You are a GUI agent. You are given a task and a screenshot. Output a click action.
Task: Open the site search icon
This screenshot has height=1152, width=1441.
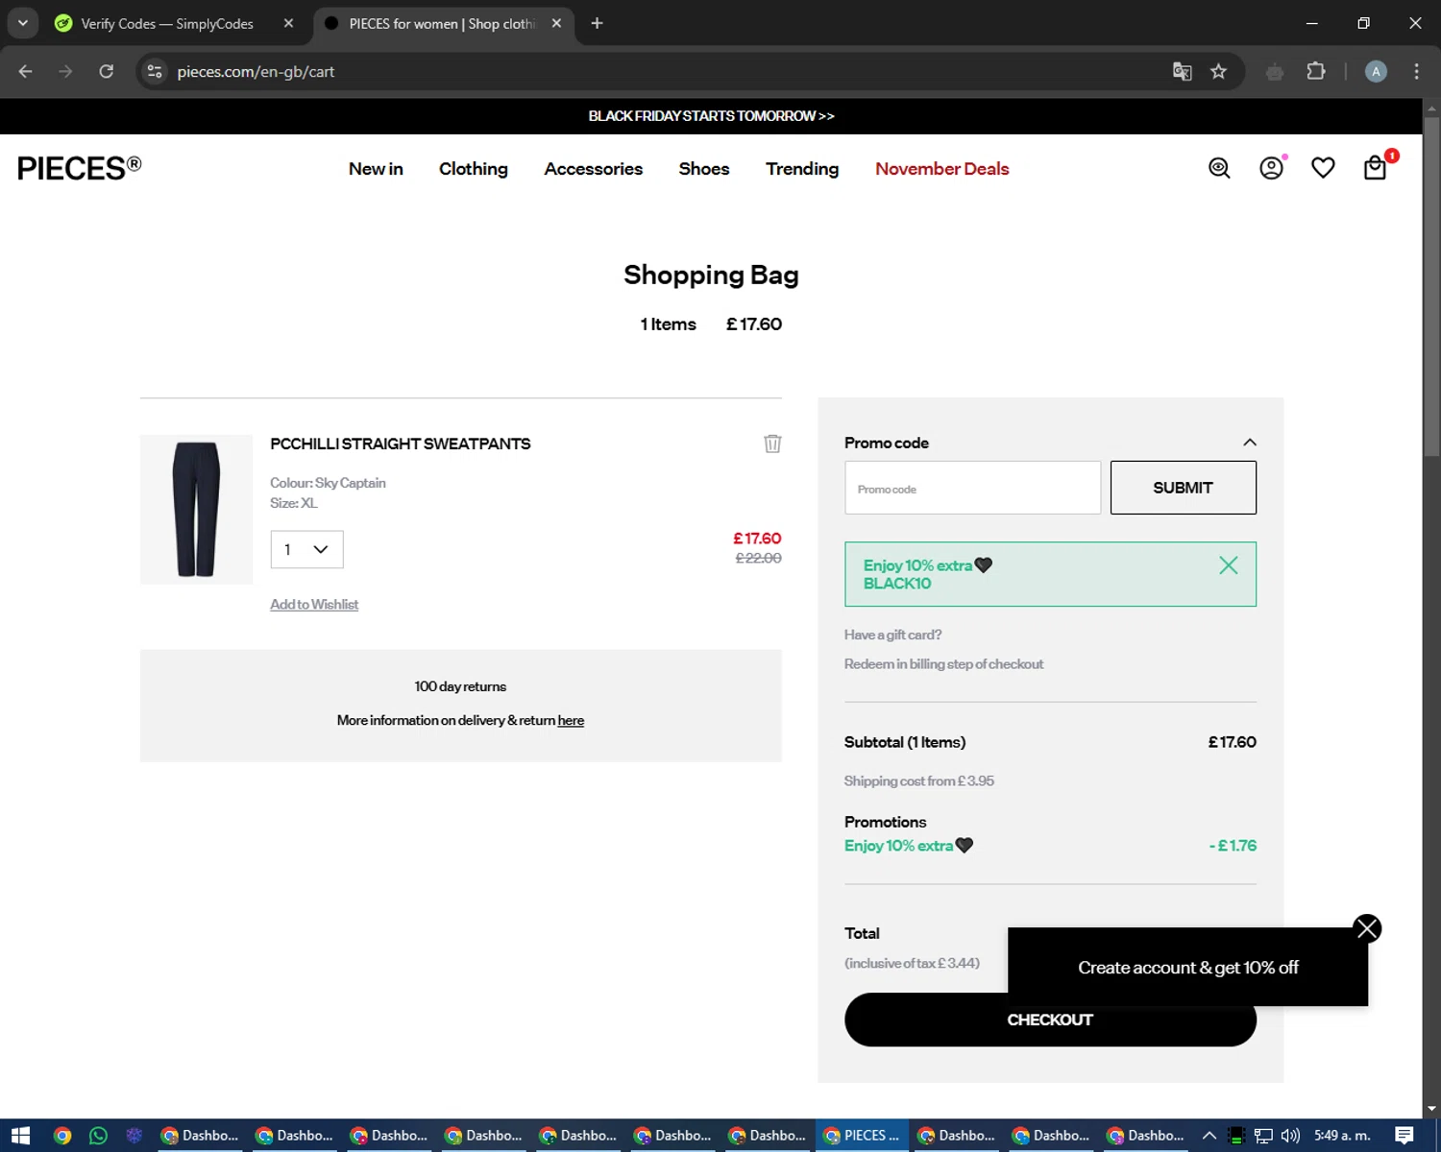(x=1219, y=168)
